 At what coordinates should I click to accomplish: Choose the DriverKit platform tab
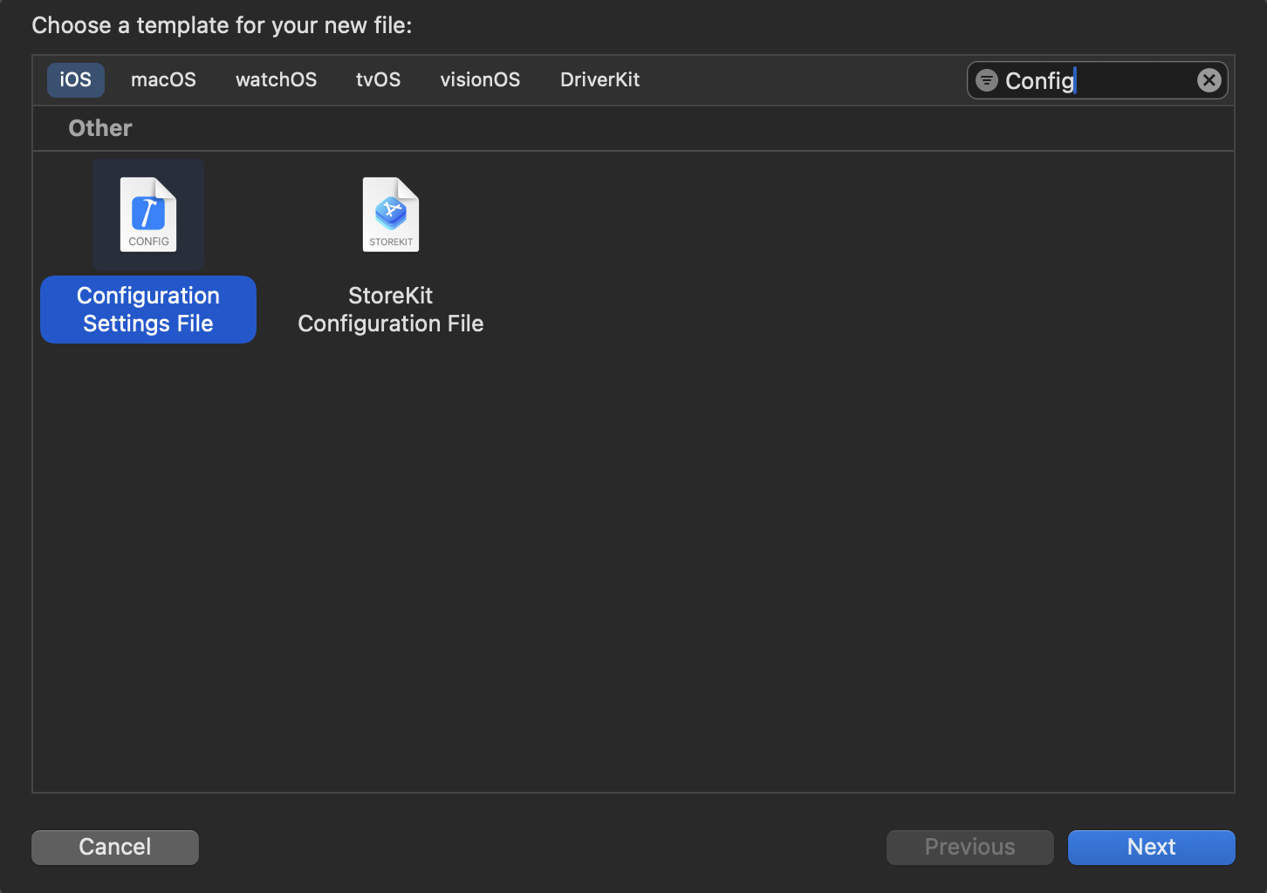[x=599, y=80]
